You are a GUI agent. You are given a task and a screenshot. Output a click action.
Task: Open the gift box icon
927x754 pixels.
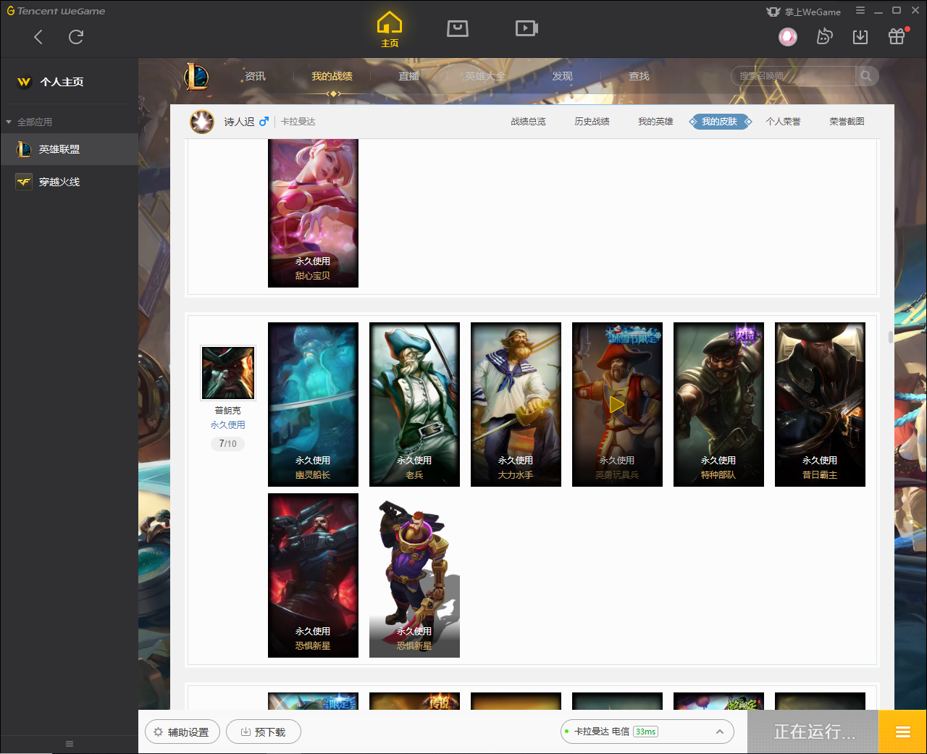click(897, 36)
